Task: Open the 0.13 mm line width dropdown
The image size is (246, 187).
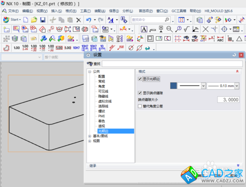Action: (237, 86)
